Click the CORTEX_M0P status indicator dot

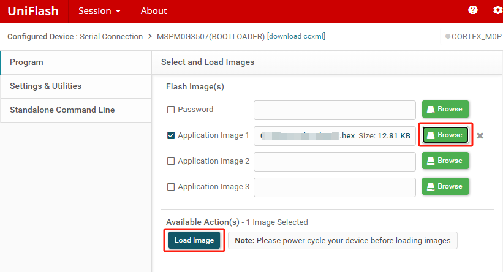[447, 36]
